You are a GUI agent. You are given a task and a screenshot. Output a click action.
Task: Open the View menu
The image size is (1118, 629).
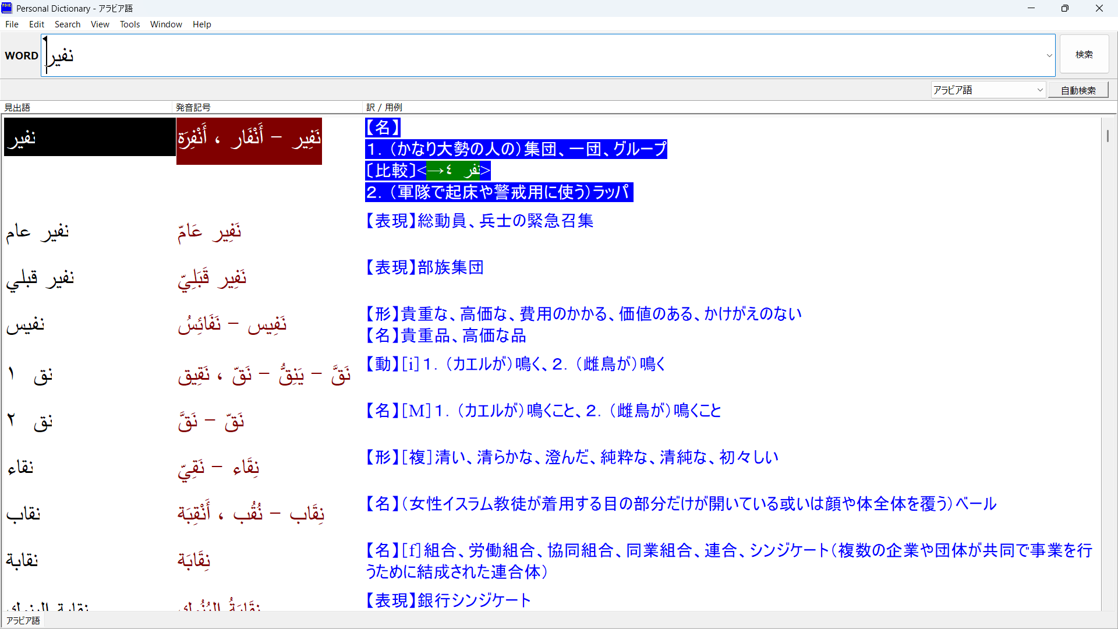point(100,24)
